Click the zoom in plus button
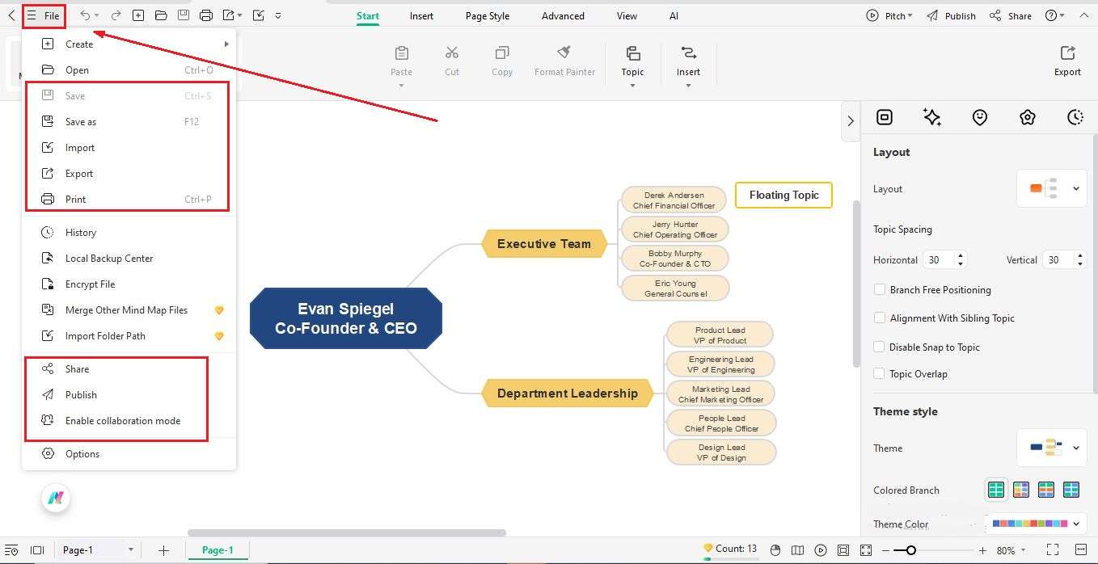Viewport: 1098px width, 564px height. click(982, 550)
